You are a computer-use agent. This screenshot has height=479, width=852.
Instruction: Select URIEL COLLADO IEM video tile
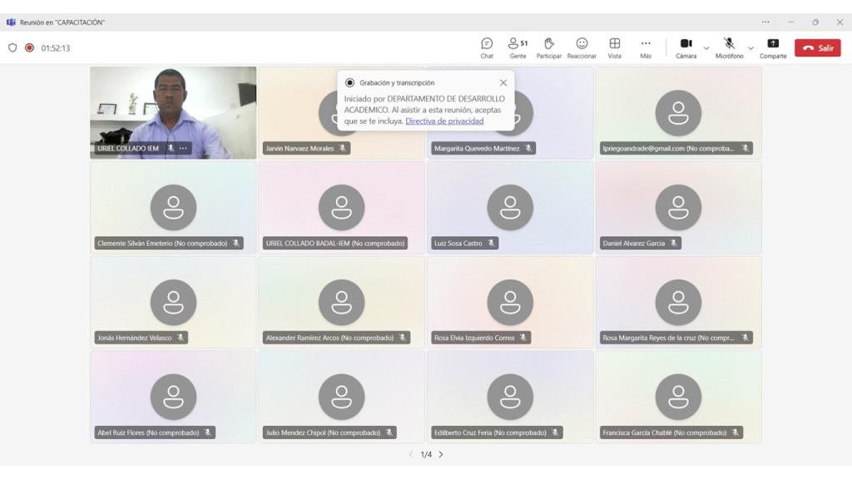coord(173,108)
